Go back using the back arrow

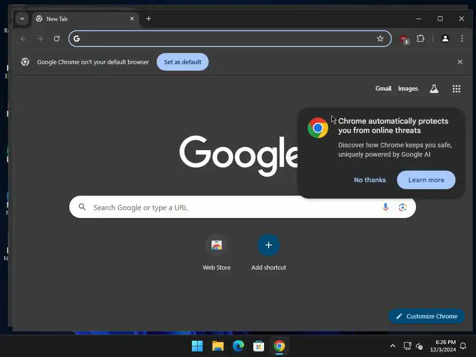coord(23,39)
